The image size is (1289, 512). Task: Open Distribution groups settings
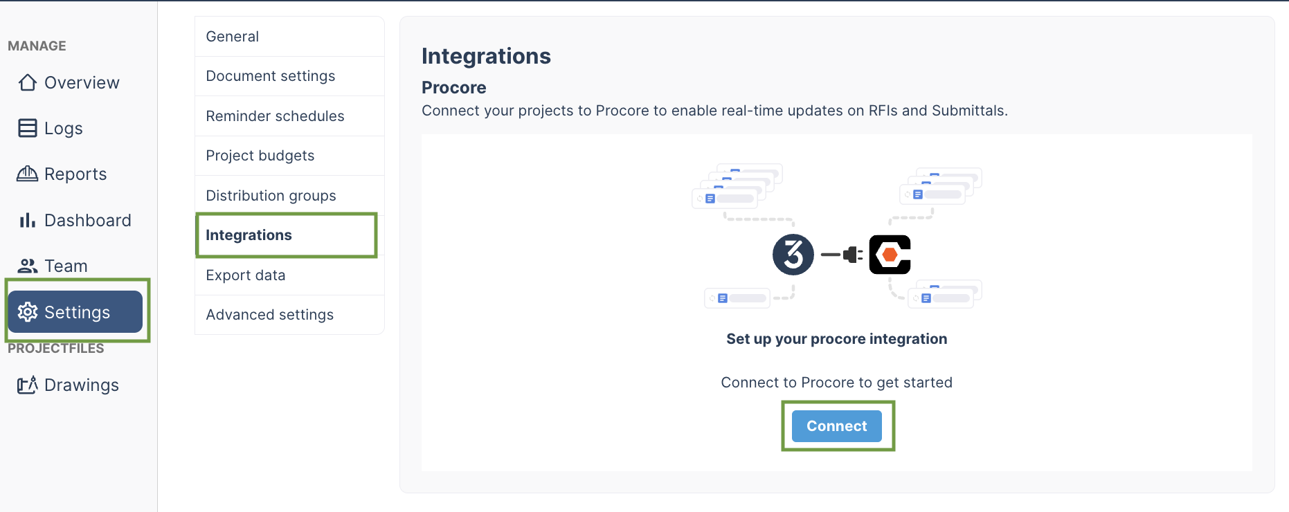[x=289, y=196]
